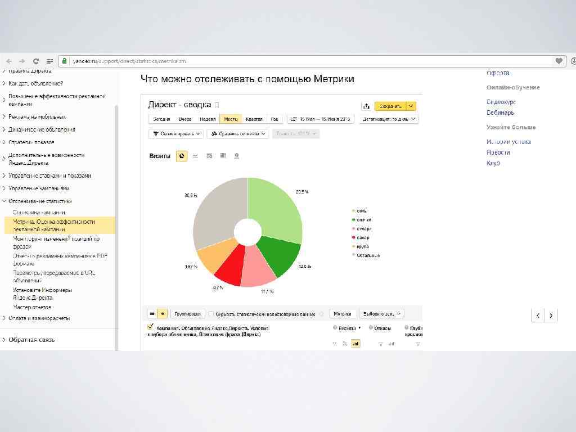The image size is (576, 432).
Task: Open the Точность accuracy dropdown
Action: click(x=296, y=134)
